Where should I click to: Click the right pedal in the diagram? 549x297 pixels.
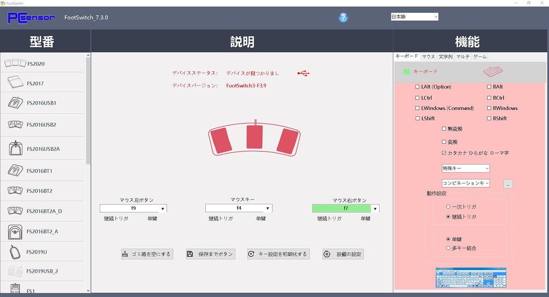[x=288, y=140]
